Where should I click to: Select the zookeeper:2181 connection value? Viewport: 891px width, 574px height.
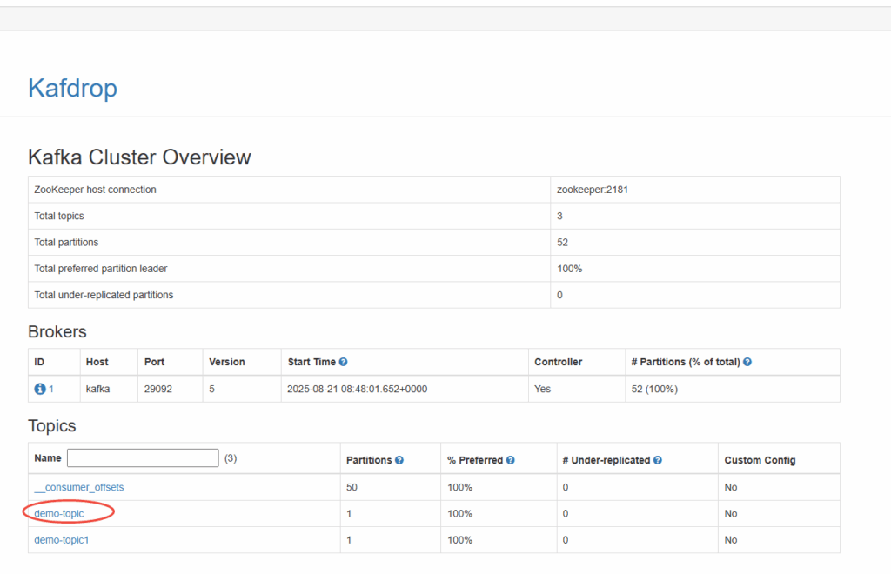[592, 190]
